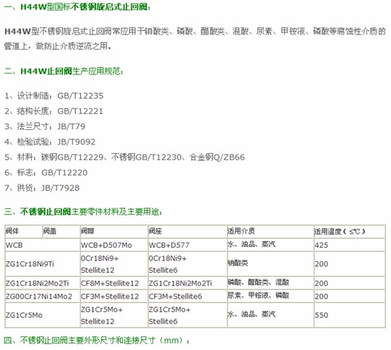Image resolution: width=391 pixels, height=350 pixels.
Task: Click the 检验试验 JB/T9092 line
Action: [x=50, y=142]
